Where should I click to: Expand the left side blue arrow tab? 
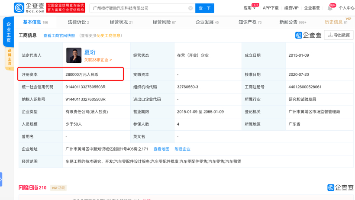point(1,179)
